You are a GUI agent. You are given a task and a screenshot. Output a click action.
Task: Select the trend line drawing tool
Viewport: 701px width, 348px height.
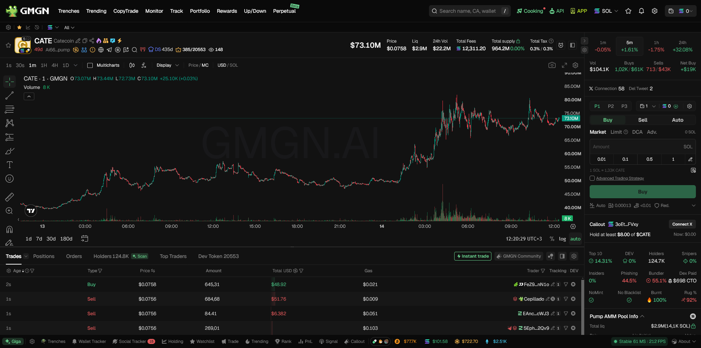9,95
